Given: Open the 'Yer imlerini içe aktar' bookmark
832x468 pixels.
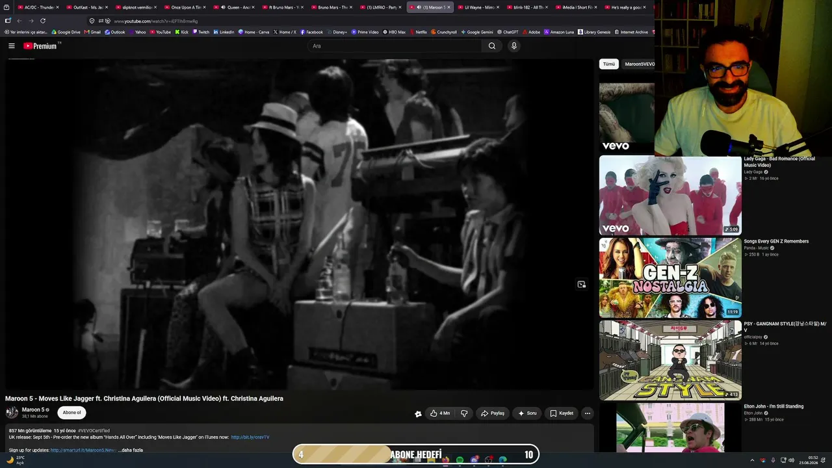Looking at the screenshot, I should pos(27,32).
